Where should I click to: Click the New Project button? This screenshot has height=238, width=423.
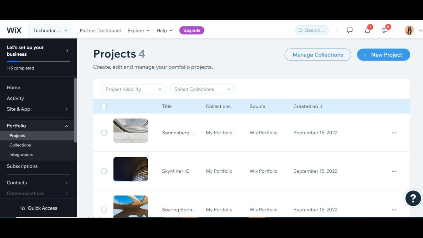384,55
